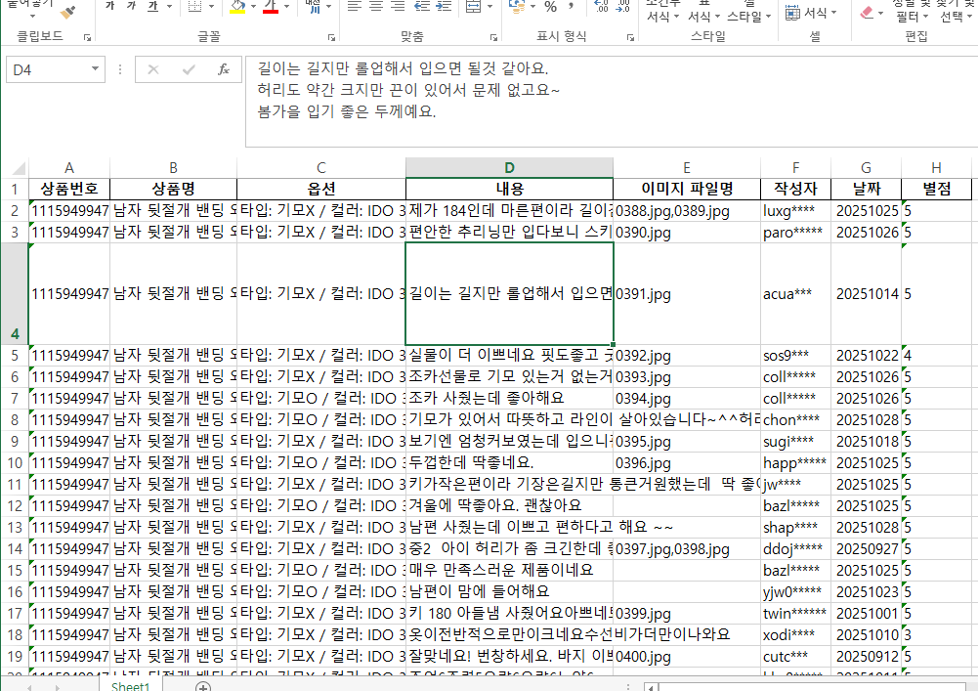The width and height of the screenshot is (978, 691).
Task: Click the increase decimal icon
Action: click(602, 7)
